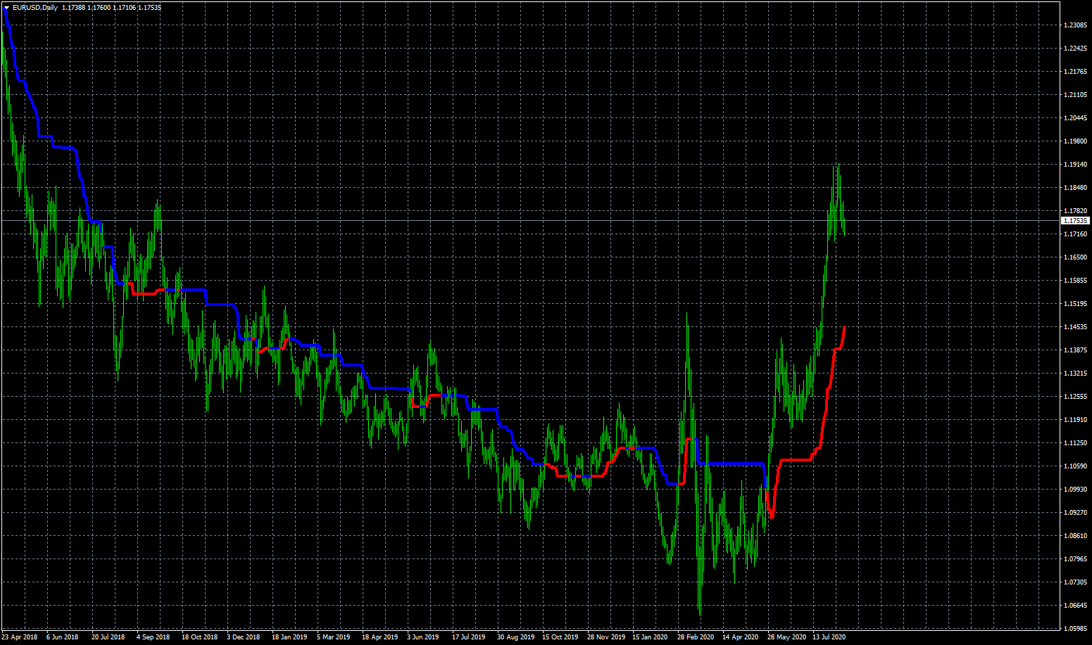Click the 1.14535 price axis label

point(1075,327)
